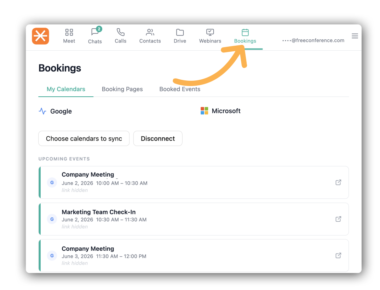Viewport: 380px width, 290px height.
Task: Select the Google calendar option
Action: 55,111
